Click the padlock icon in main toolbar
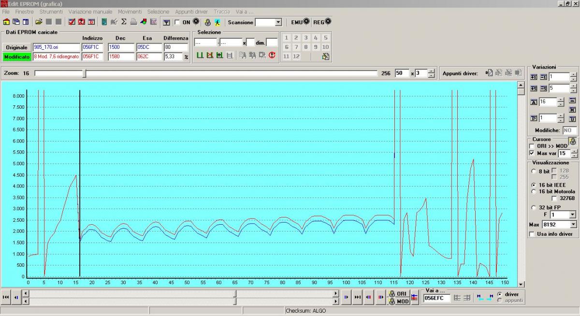 click(x=207, y=22)
